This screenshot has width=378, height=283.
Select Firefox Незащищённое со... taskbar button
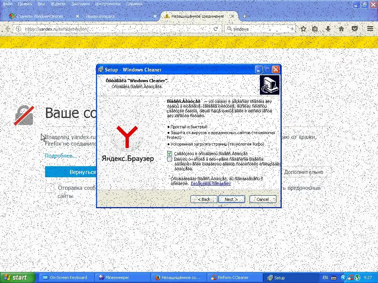[x=179, y=278]
